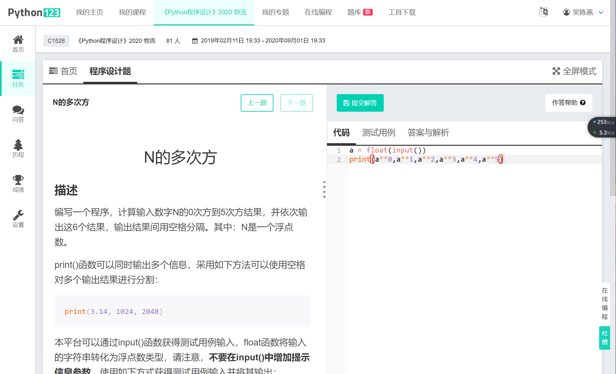Expand the 吴陈燕 user dropdown arrow
This screenshot has width=616, height=374.
(x=601, y=12)
